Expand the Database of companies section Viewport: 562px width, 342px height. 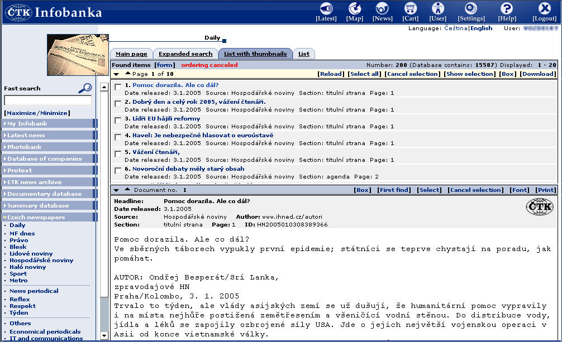pos(44,159)
